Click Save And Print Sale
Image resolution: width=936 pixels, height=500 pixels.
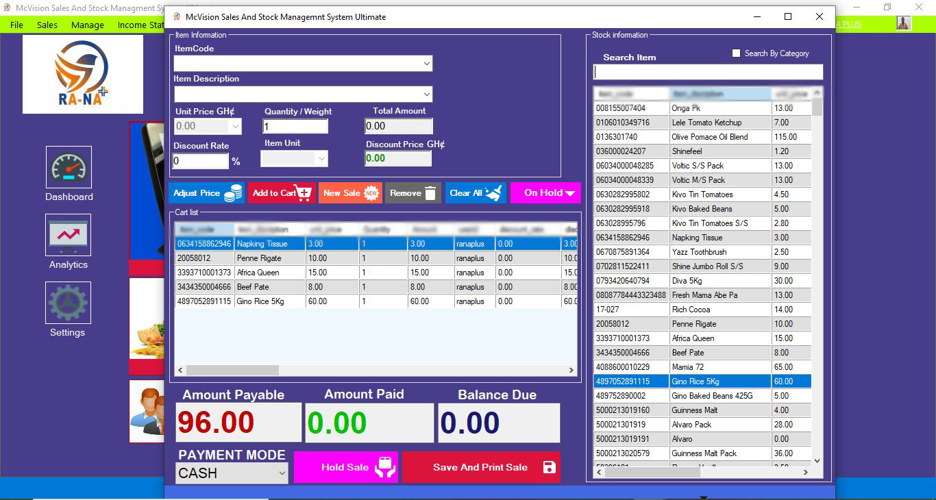[481, 467]
